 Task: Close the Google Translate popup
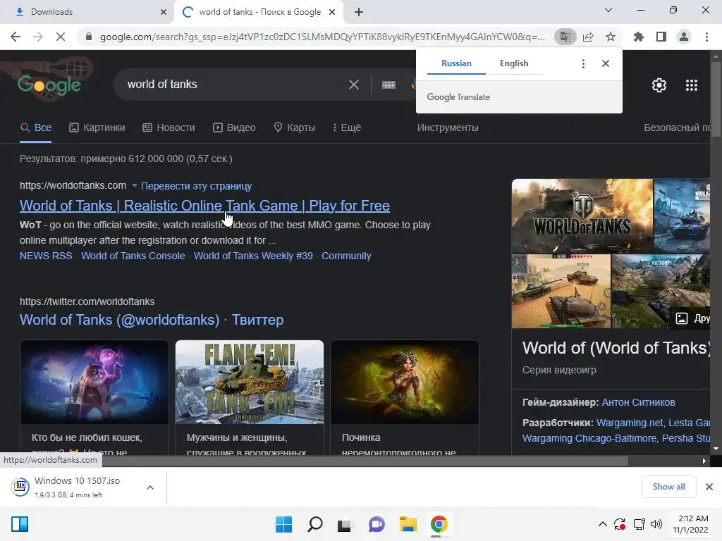(606, 63)
